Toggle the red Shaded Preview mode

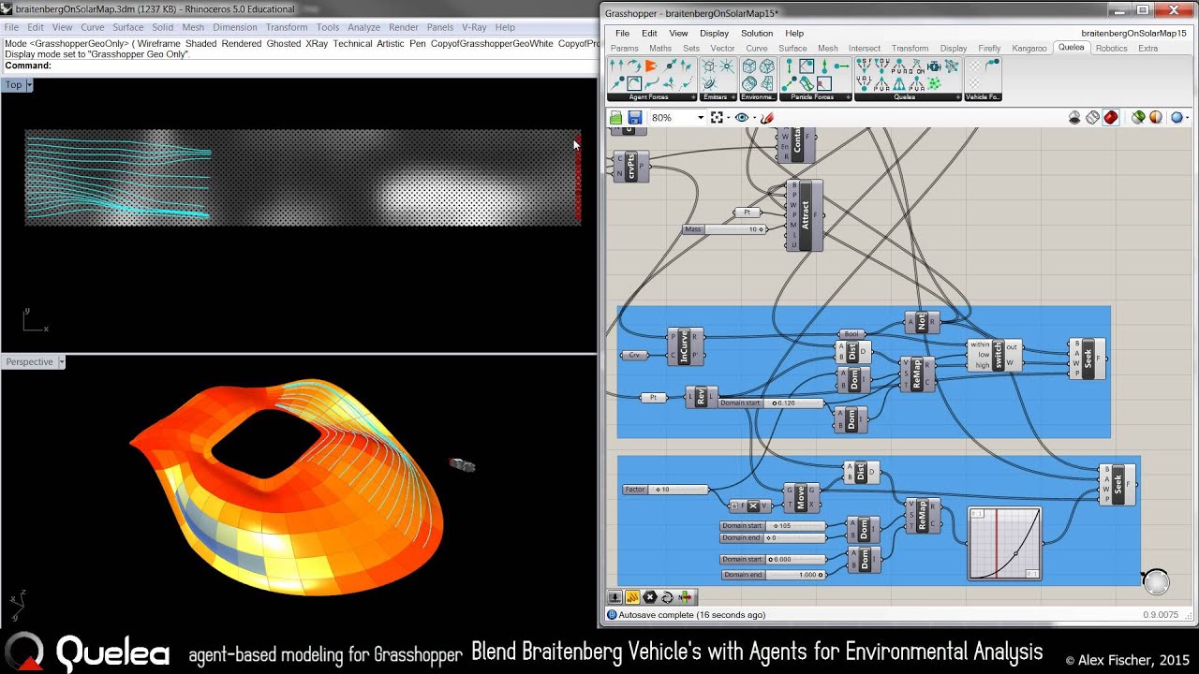coord(1110,118)
